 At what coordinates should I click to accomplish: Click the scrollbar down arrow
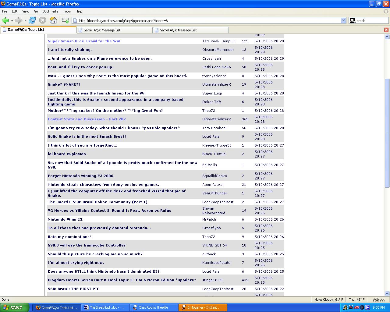[387, 294]
